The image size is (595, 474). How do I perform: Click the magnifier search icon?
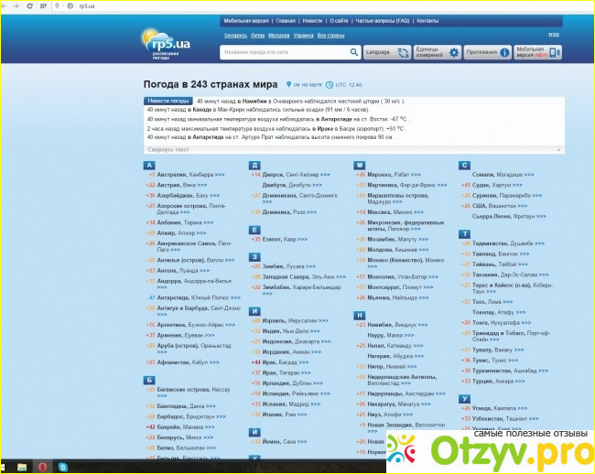pyautogui.click(x=353, y=52)
